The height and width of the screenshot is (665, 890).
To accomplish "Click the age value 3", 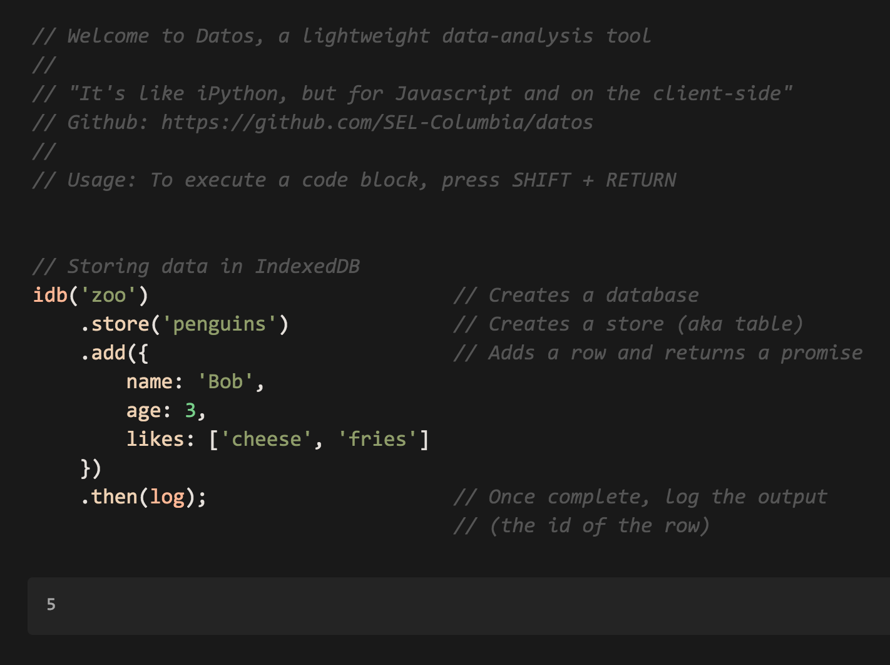I will click(190, 410).
